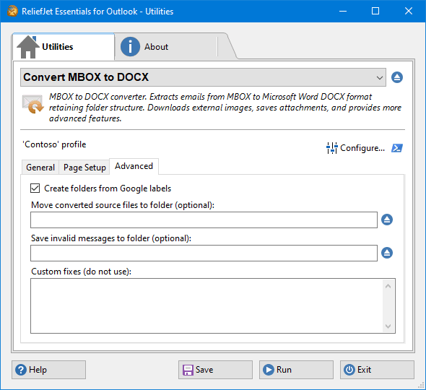The width and height of the screenshot is (426, 390).
Task: Focus the Move converted source files field
Action: pos(204,220)
